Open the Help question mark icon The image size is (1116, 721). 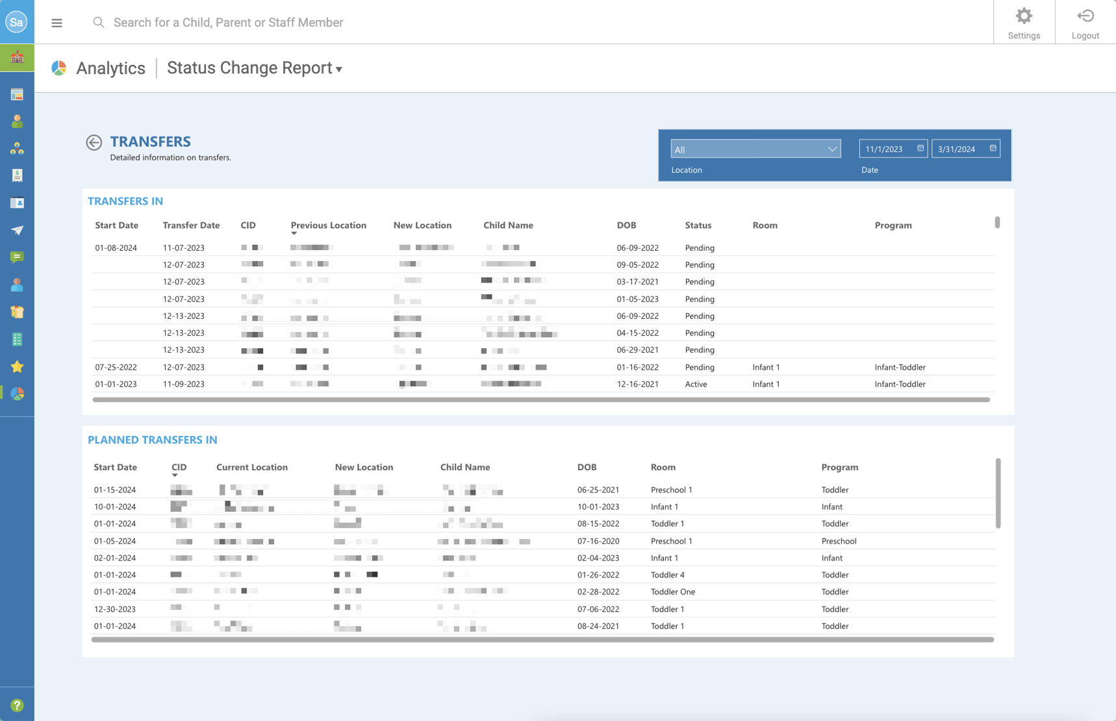coord(17,705)
